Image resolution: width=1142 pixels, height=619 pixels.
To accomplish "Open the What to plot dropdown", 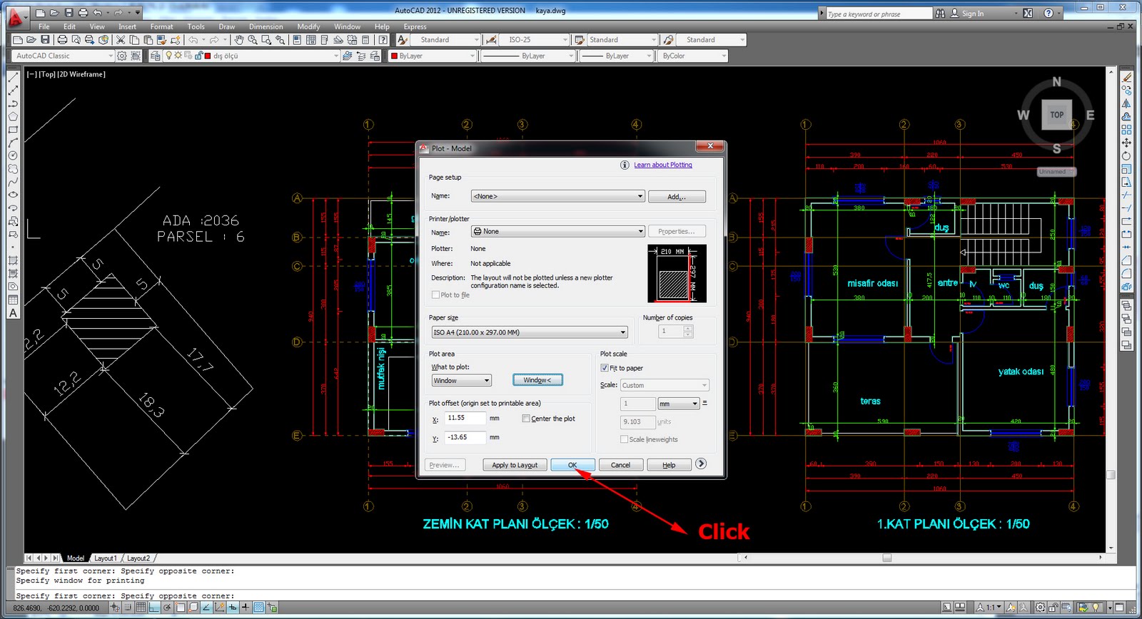I will (461, 381).
